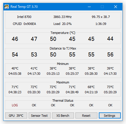Close the Real Temp GT window
126x124 pixels.
(116, 7)
